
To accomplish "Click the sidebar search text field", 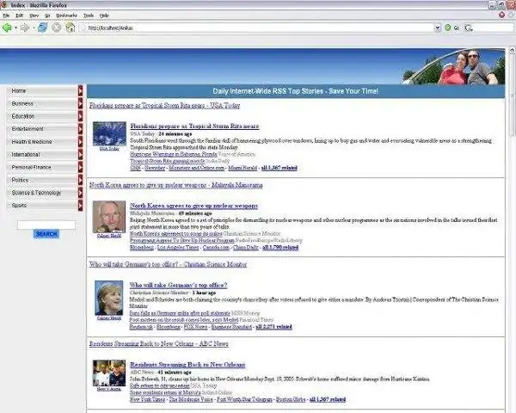I will 46,225.
